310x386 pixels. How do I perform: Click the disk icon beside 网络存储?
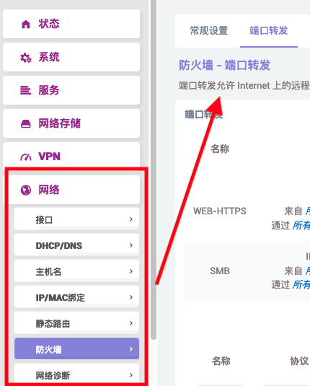click(25, 123)
